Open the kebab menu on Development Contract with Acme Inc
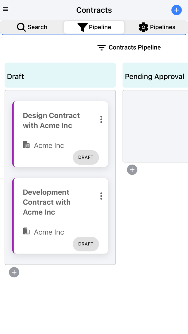Screen dimensions: 188x334 tap(101, 196)
